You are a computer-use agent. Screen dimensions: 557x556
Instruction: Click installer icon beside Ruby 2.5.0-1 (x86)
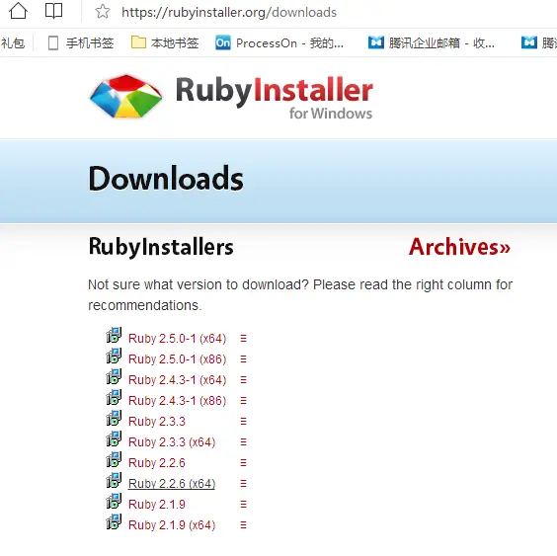114,356
